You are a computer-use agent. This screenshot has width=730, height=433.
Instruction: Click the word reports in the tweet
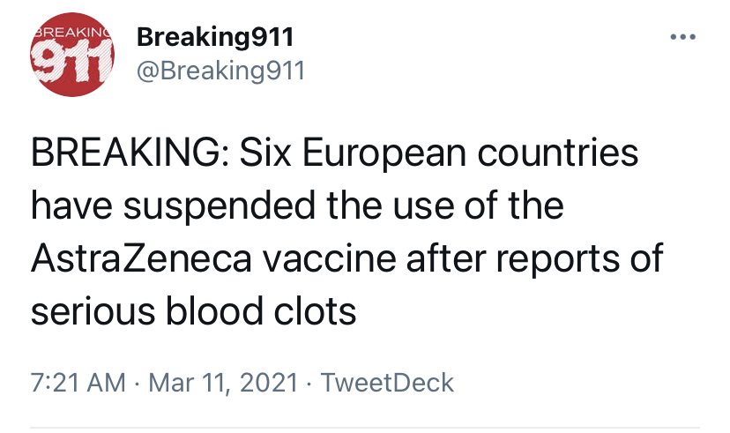[x=558, y=261]
